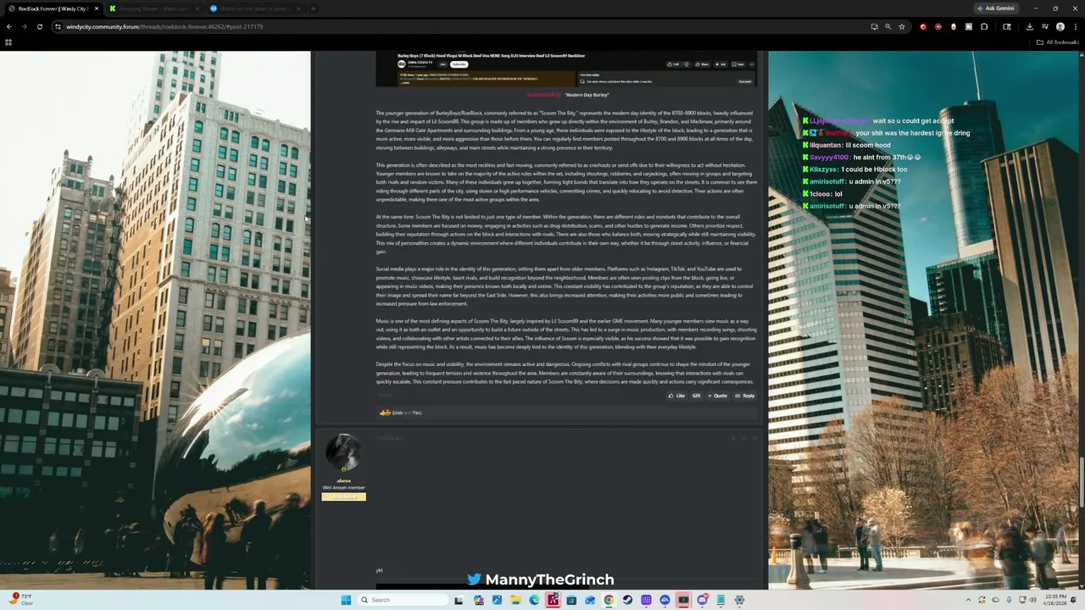Click the install/cast icon in address bar

(874, 26)
